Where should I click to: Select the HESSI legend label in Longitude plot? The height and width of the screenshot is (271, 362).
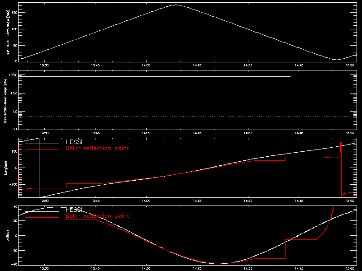coord(74,142)
